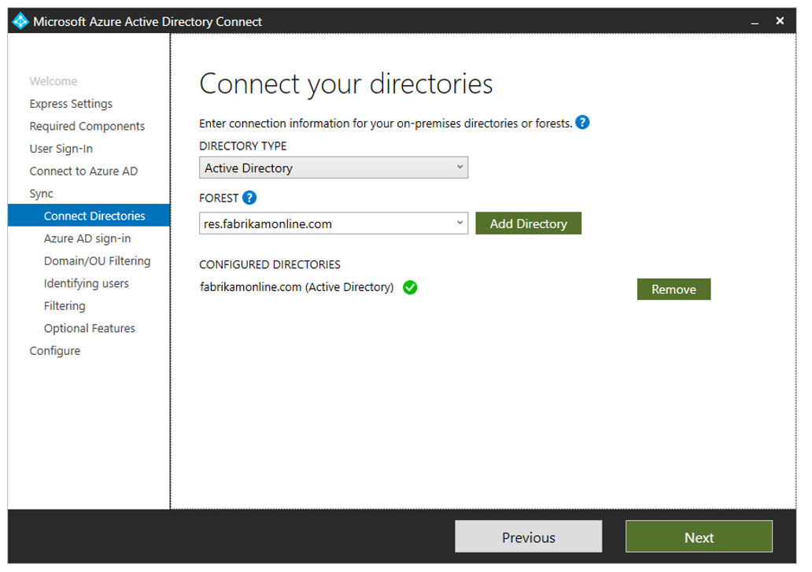Proceed with the Next button
Viewport: 812px width, 572px height.
(699, 537)
